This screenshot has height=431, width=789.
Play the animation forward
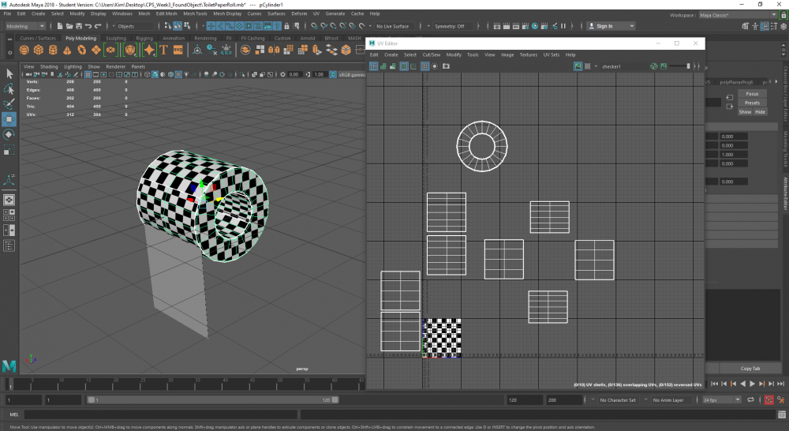(x=752, y=384)
